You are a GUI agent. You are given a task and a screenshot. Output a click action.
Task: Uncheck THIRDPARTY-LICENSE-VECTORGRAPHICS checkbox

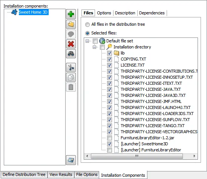109,132
